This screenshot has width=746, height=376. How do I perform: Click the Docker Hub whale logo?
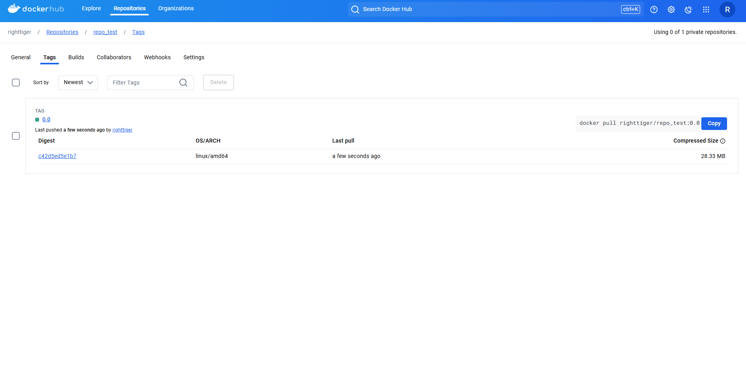[x=36, y=9]
